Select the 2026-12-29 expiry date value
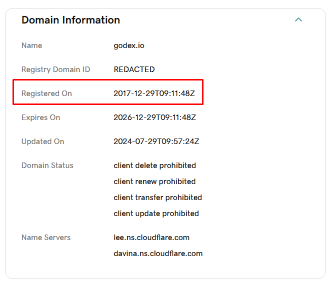Screen dimensions: 330x282 tap(154, 117)
